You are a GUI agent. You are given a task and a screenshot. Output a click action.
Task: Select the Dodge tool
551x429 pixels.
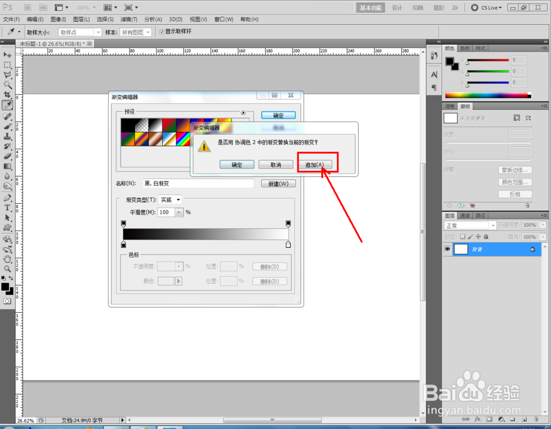coord(7,186)
